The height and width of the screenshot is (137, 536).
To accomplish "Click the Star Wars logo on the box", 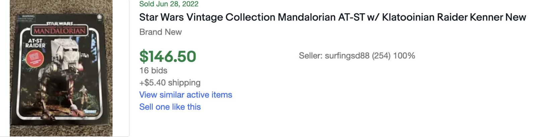I will 59,24.
